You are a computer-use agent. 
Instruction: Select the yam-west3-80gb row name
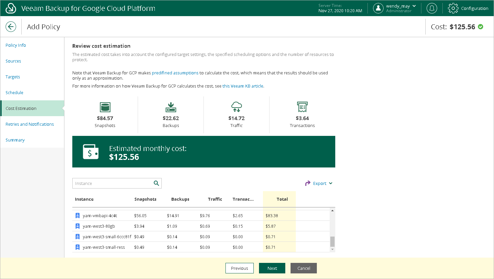point(99,226)
